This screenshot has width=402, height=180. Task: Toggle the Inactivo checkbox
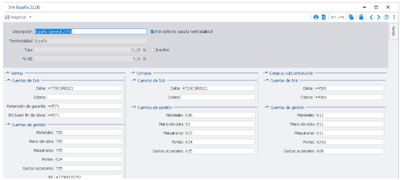152,50
